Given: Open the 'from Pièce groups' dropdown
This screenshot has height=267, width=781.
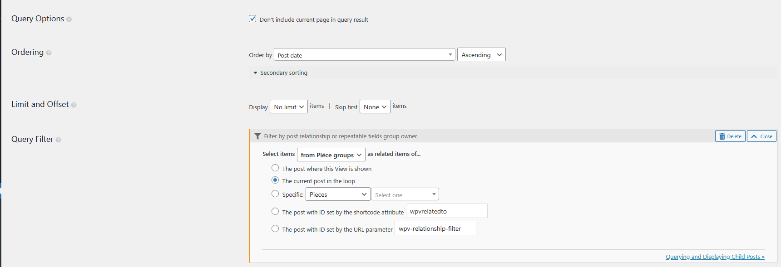Looking at the screenshot, I should [x=331, y=155].
